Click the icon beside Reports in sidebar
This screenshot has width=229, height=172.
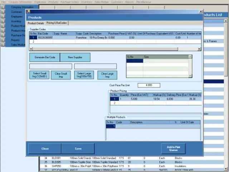3,40
